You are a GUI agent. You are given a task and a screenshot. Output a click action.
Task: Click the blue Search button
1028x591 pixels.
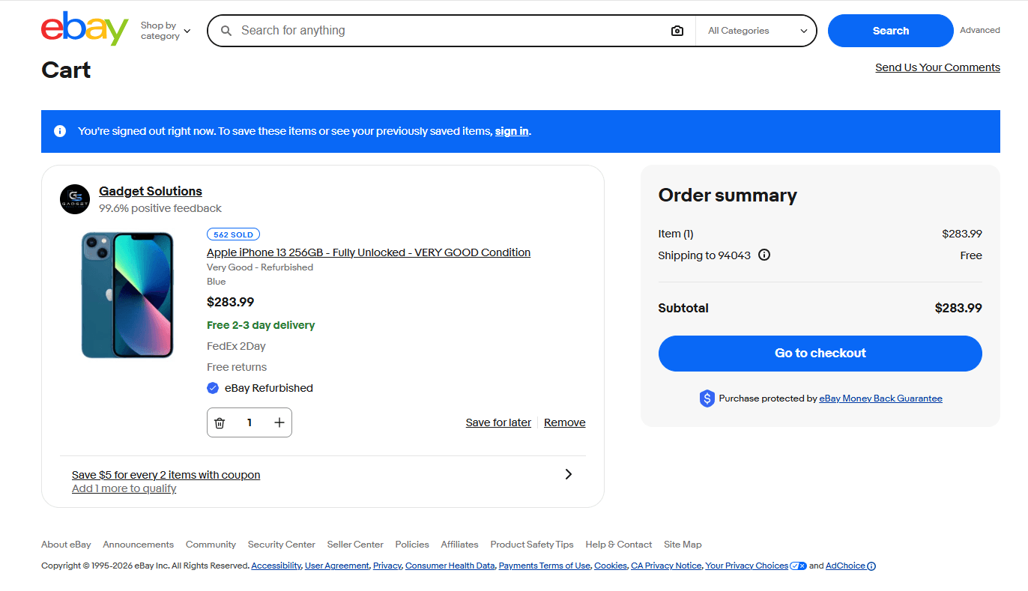891,31
